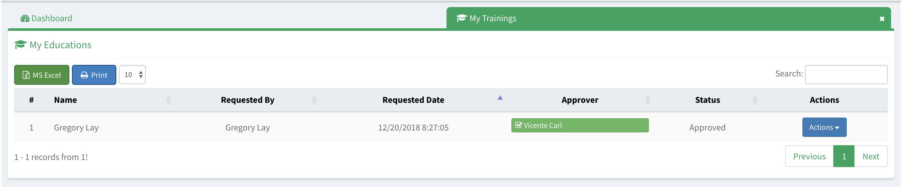902x187 pixels.
Task: Click the checkmark icon beside Vicente Carl
Action: (x=518, y=125)
